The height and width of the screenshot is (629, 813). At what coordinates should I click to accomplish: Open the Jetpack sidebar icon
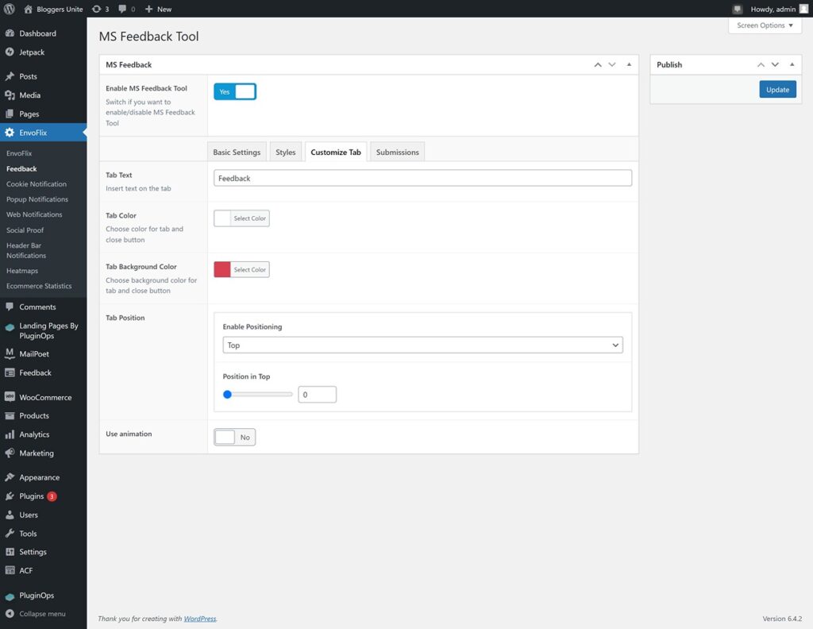(x=10, y=52)
